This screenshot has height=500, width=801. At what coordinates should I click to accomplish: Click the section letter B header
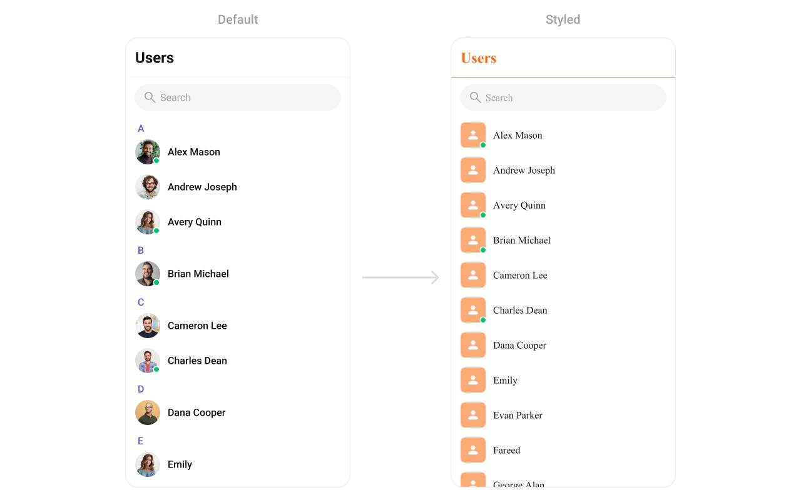tap(141, 251)
